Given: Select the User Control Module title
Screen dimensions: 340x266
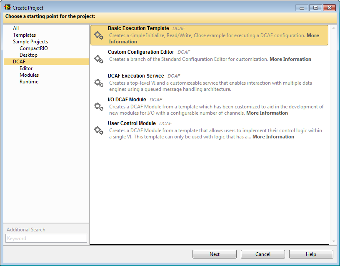Looking at the screenshot, I should 132,123.
